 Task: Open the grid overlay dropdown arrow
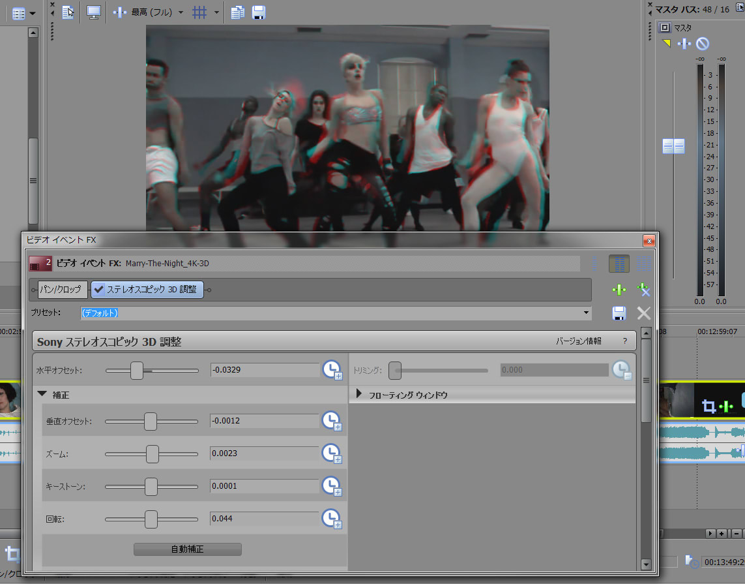coord(216,12)
